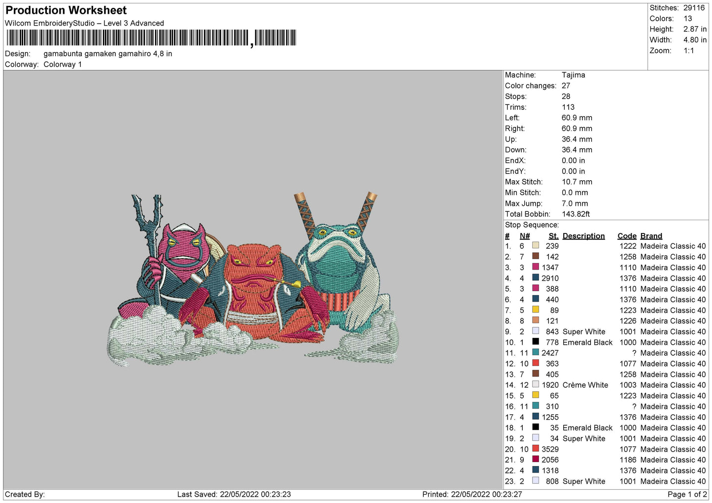This screenshot has width=712, height=503.
Task: Click the crimson swatch in stop row 21
Action: [536, 459]
